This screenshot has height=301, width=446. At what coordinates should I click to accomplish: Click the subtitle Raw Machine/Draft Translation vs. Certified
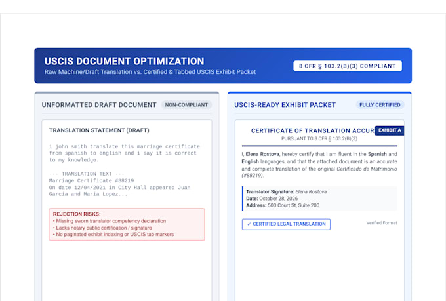150,72
